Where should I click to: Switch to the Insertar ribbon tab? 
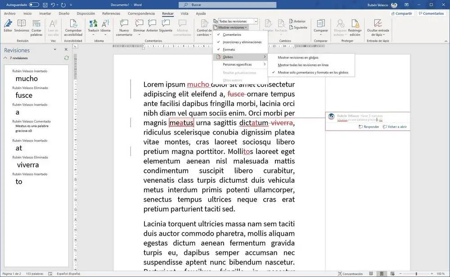pos(45,13)
